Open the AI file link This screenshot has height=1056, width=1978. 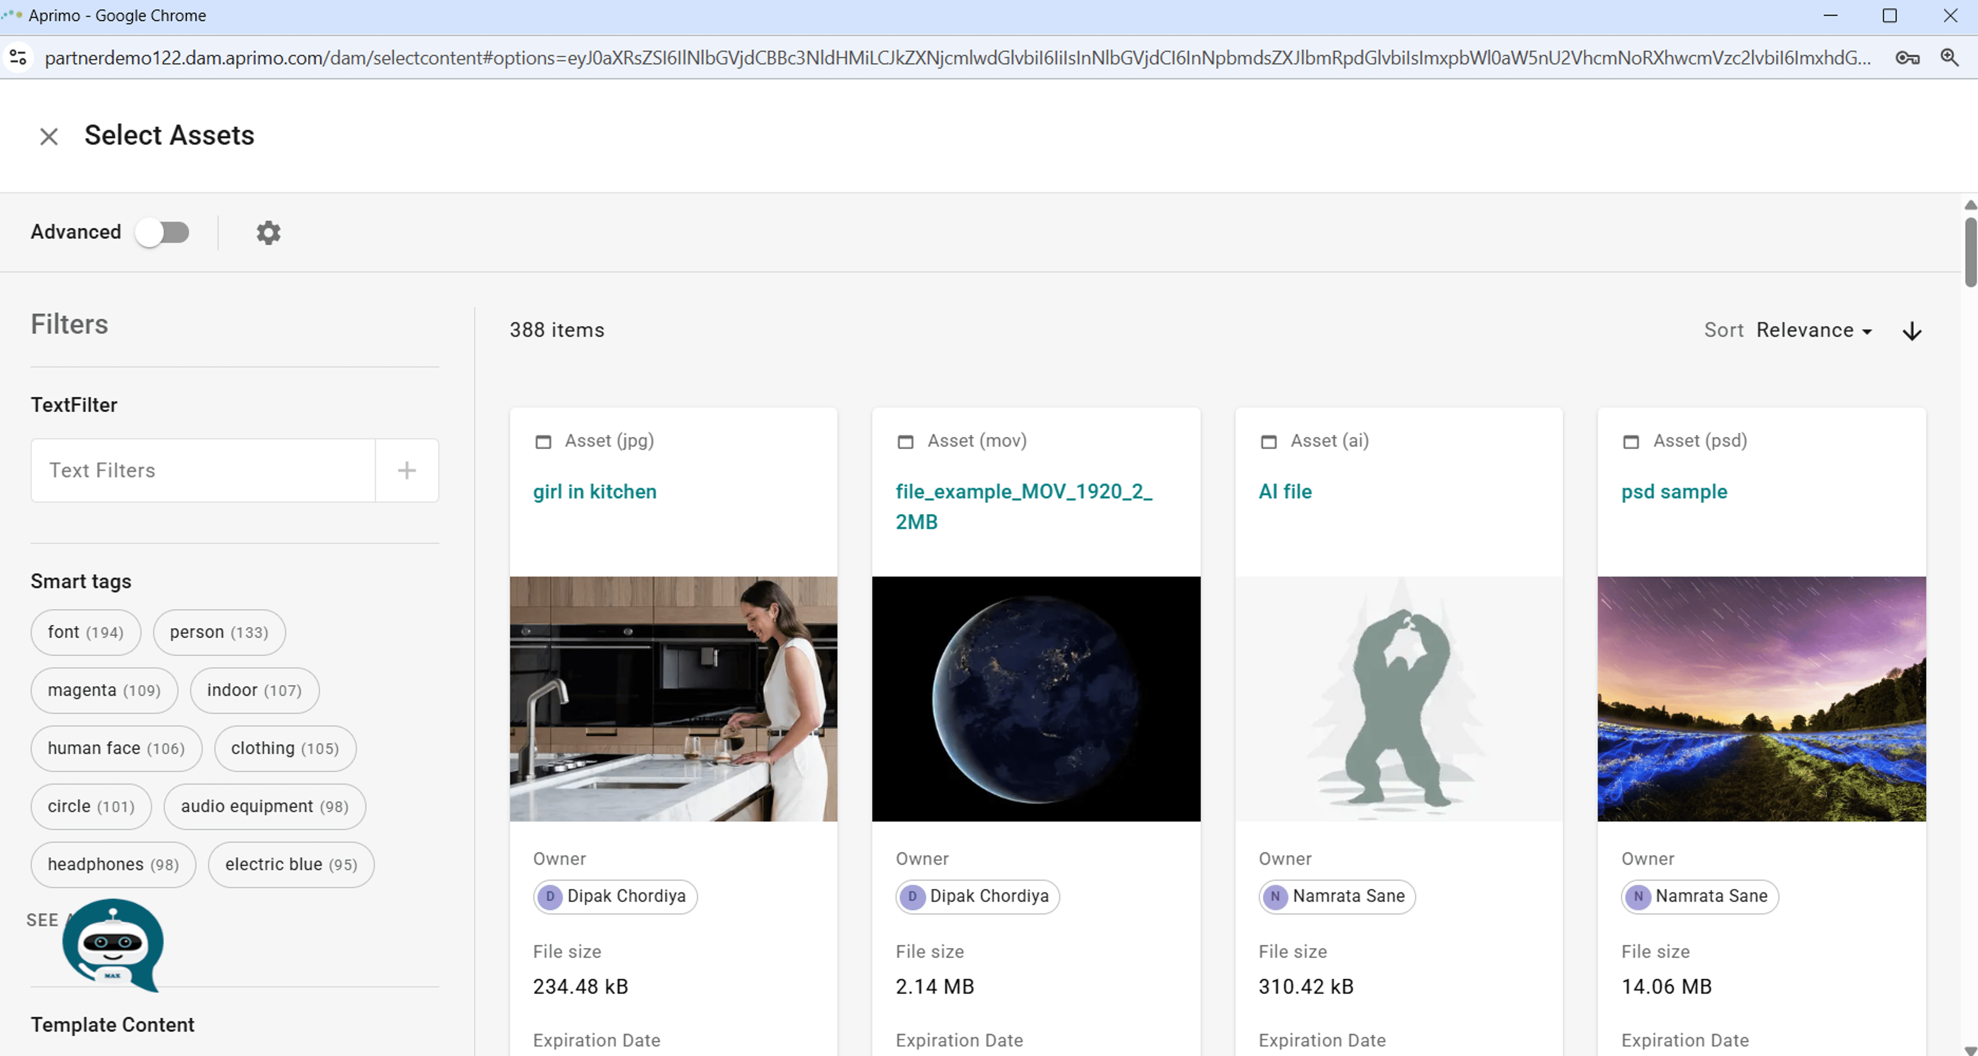tap(1285, 491)
